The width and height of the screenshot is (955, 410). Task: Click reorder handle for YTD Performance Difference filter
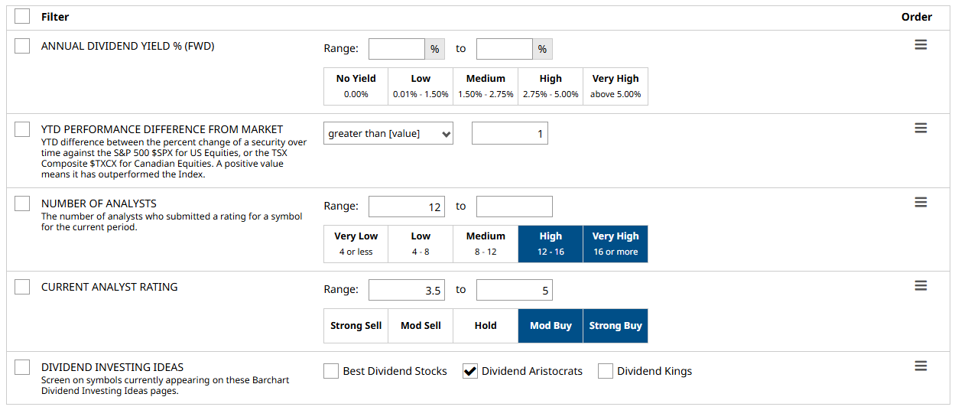(x=921, y=128)
